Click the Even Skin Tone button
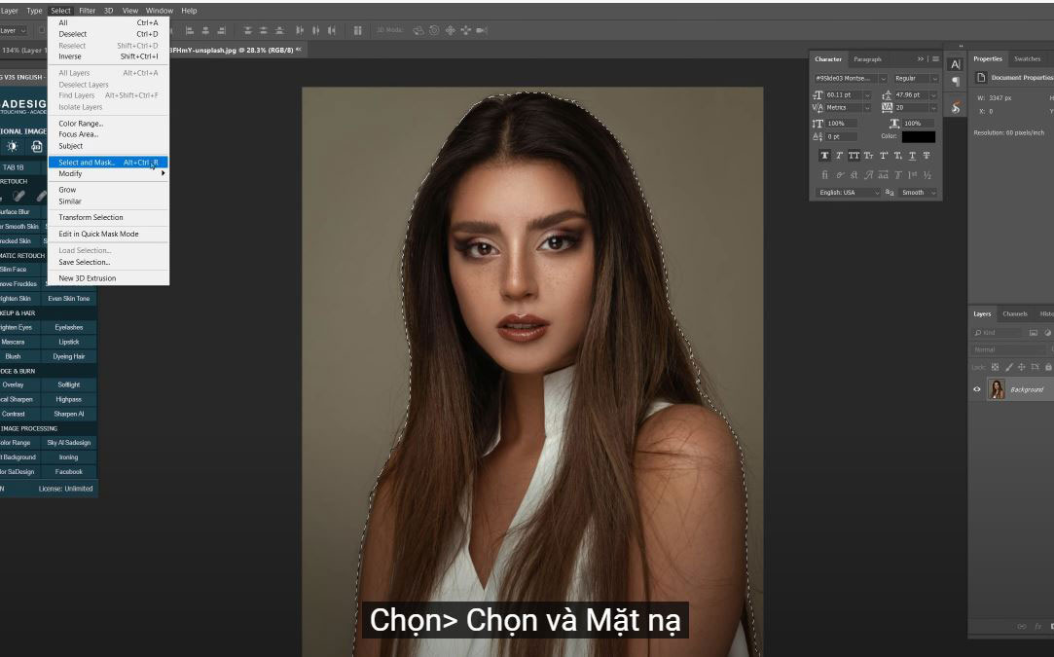This screenshot has width=1054, height=657. 68,299
